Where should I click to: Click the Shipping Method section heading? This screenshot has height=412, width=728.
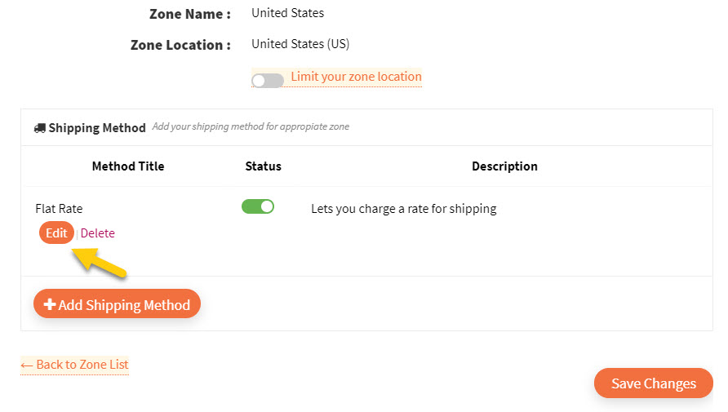tap(97, 128)
